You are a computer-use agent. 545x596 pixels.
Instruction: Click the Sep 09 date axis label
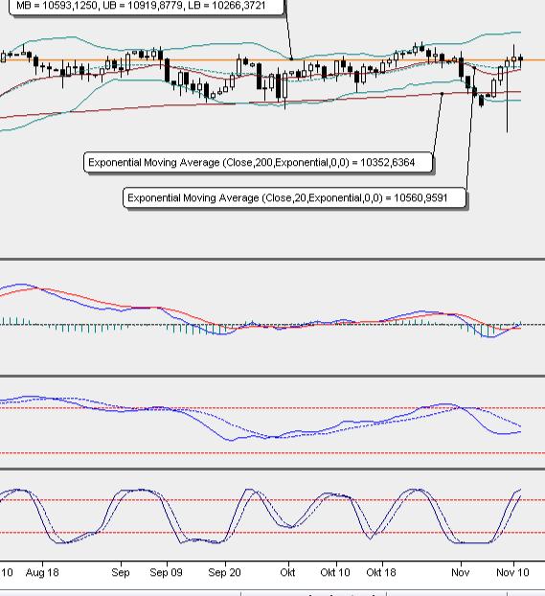tap(166, 572)
